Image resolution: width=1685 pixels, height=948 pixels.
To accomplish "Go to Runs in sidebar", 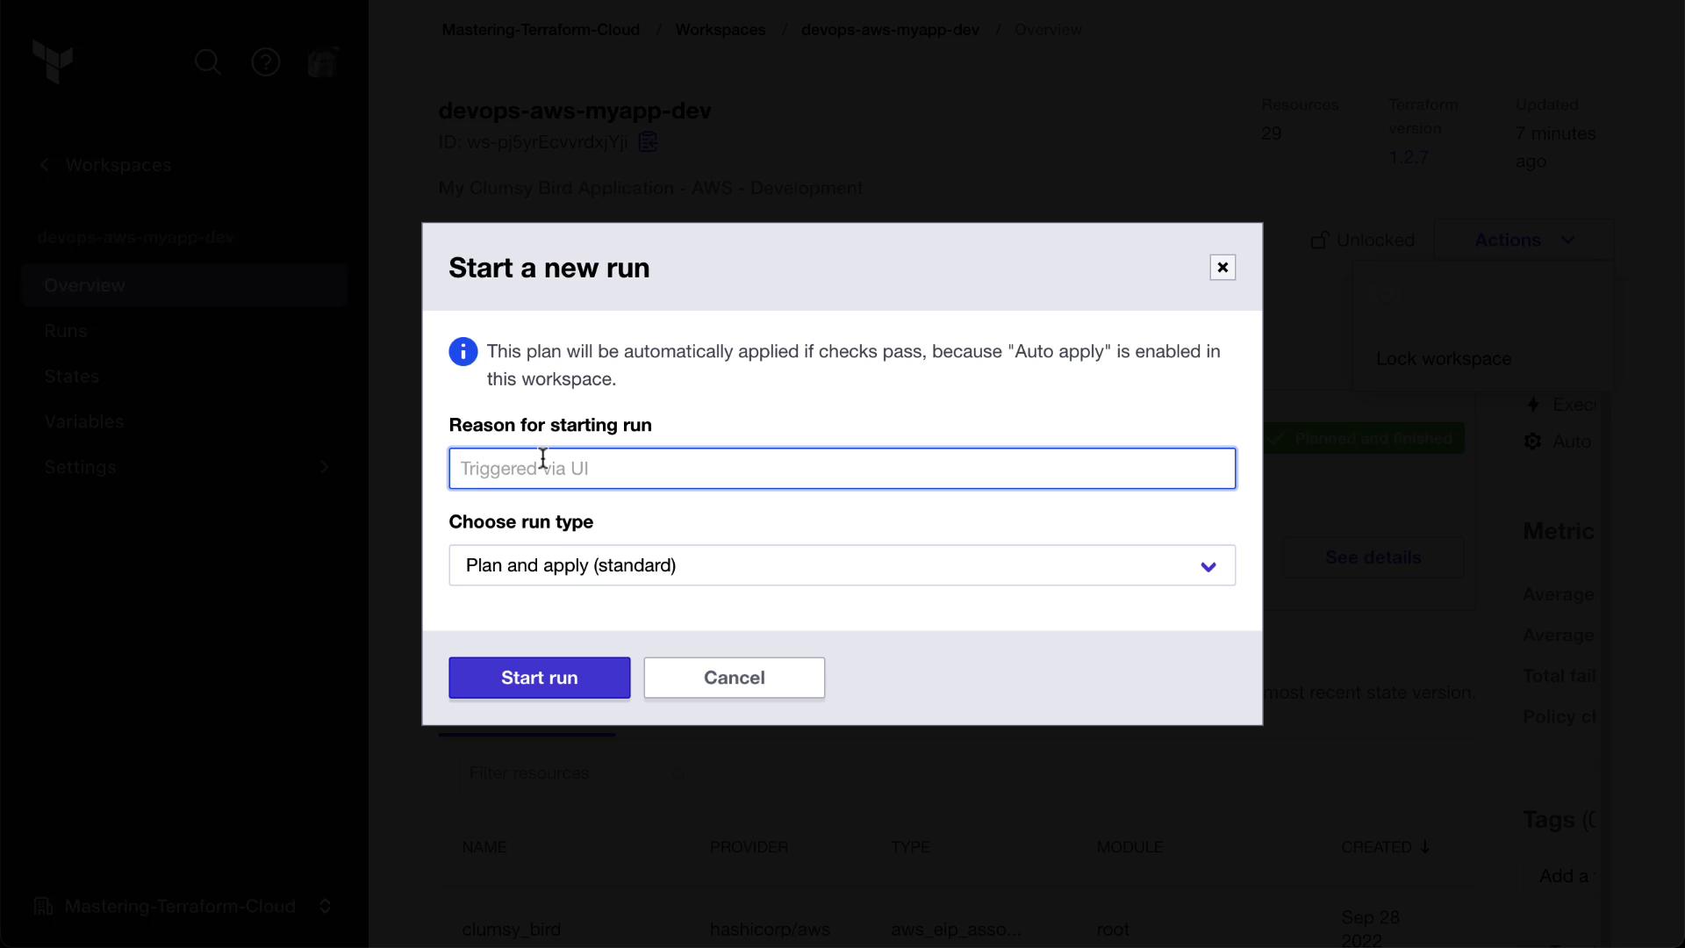I will coord(66,331).
